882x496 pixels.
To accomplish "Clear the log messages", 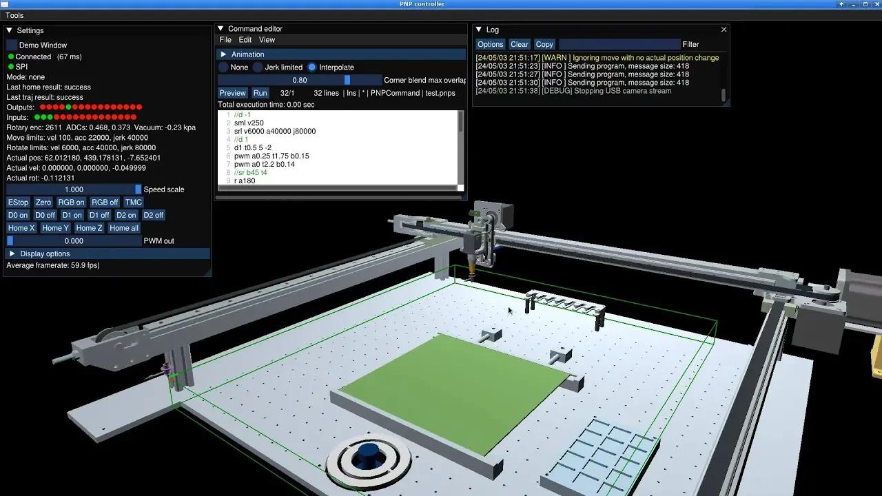I will (x=520, y=44).
